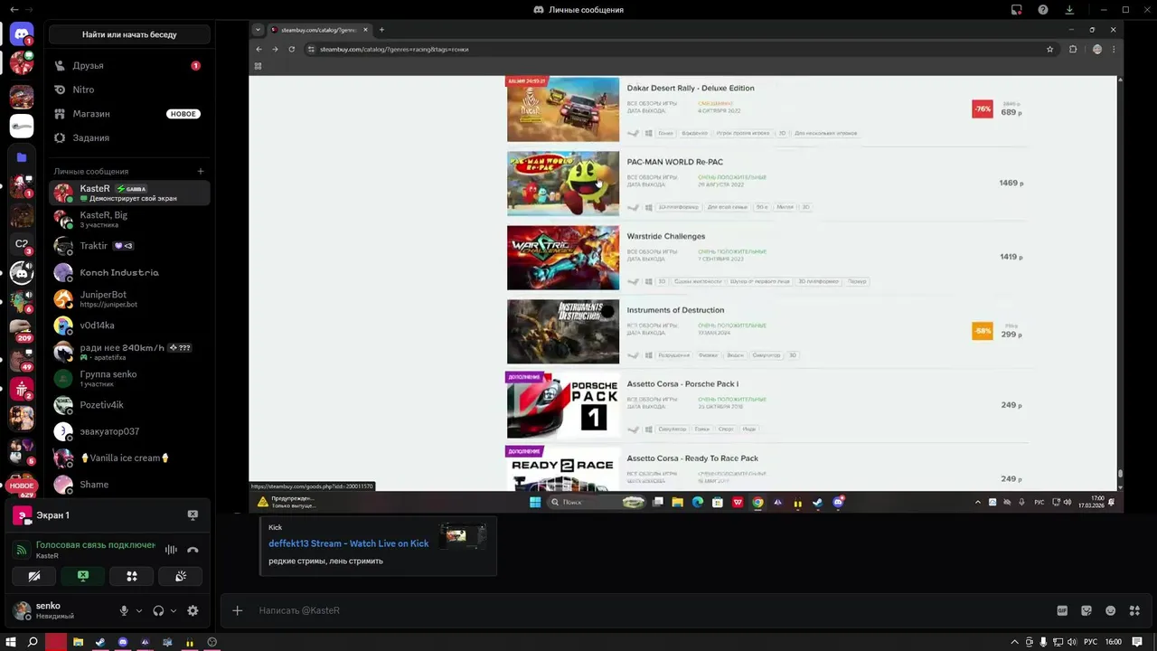The width and height of the screenshot is (1157, 651).
Task: Open the JuniperBot conversation
Action: (128, 298)
